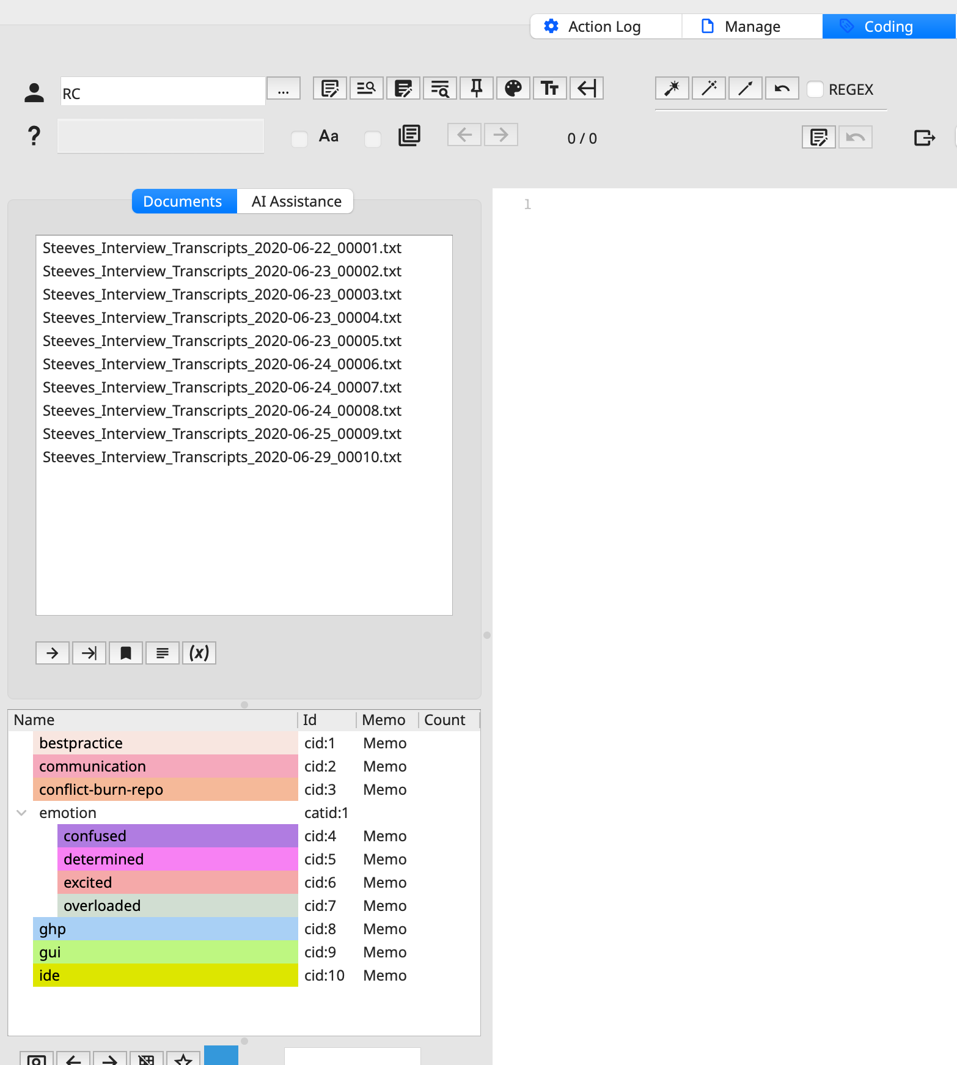
Task: Open the Manage tab
Action: tap(752, 26)
